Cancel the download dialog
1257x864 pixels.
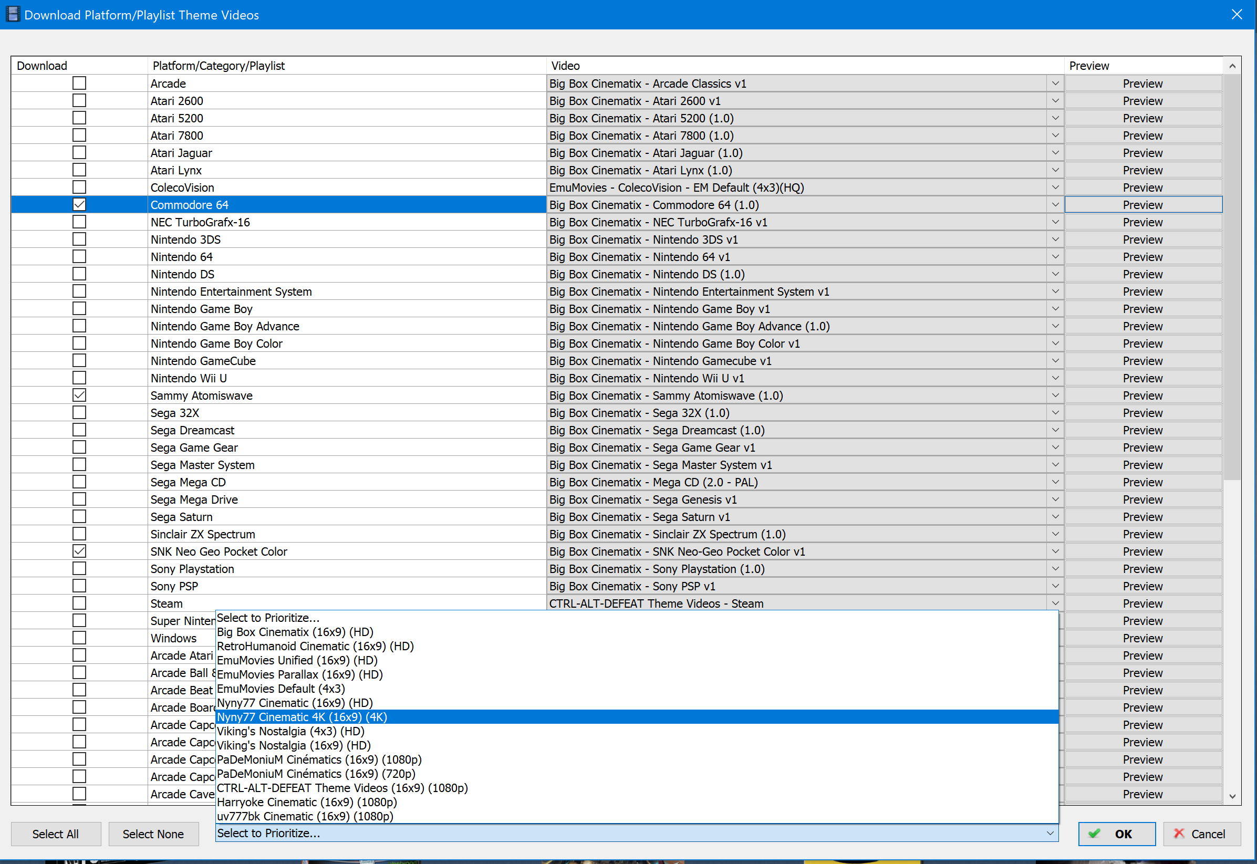coord(1202,834)
